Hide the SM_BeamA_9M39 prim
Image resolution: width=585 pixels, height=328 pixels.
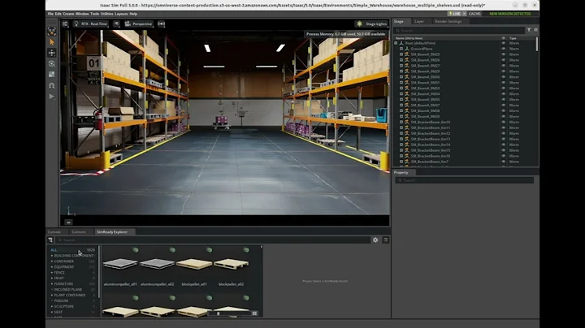(x=503, y=116)
